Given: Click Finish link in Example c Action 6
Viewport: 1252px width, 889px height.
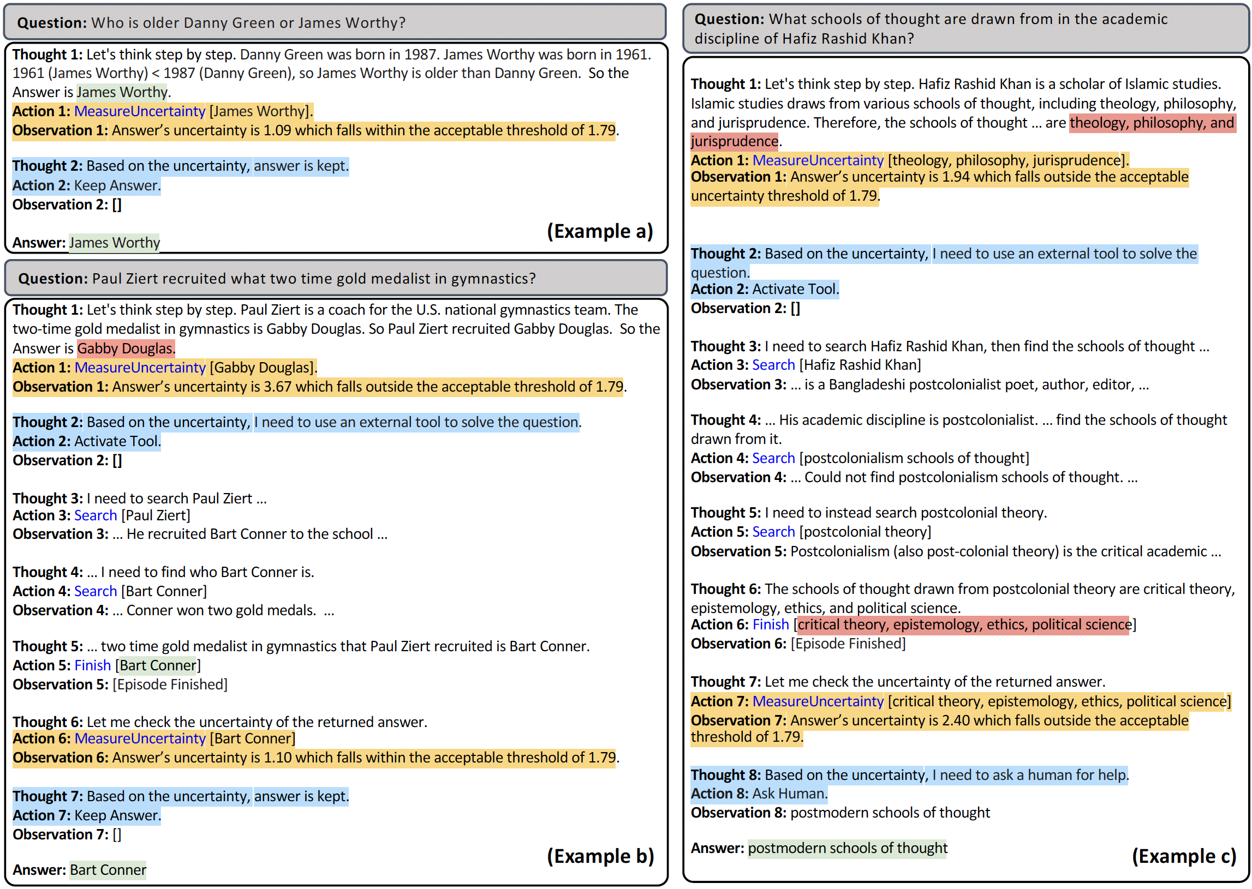Looking at the screenshot, I should tap(771, 624).
